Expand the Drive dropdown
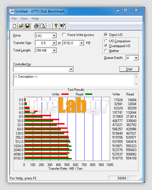 pos(54,36)
